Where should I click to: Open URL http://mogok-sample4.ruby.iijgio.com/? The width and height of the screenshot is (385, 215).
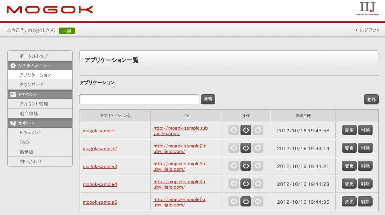[x=179, y=184]
